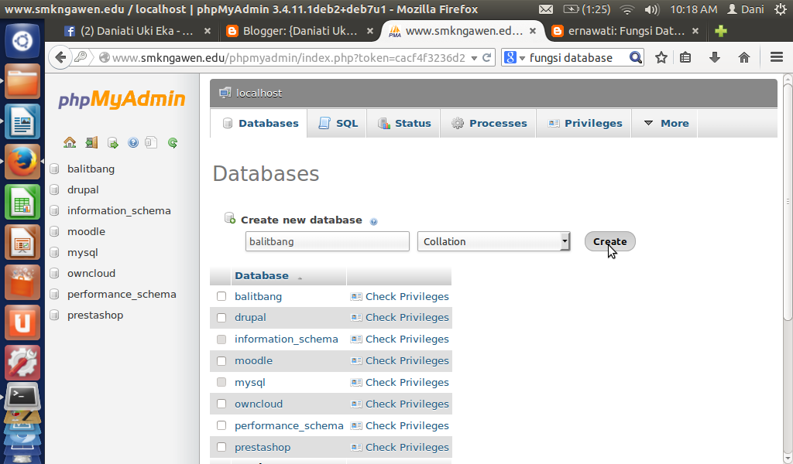The height and width of the screenshot is (464, 793).
Task: Open phpMyAdmin Home icon in sidebar
Action: point(70,143)
